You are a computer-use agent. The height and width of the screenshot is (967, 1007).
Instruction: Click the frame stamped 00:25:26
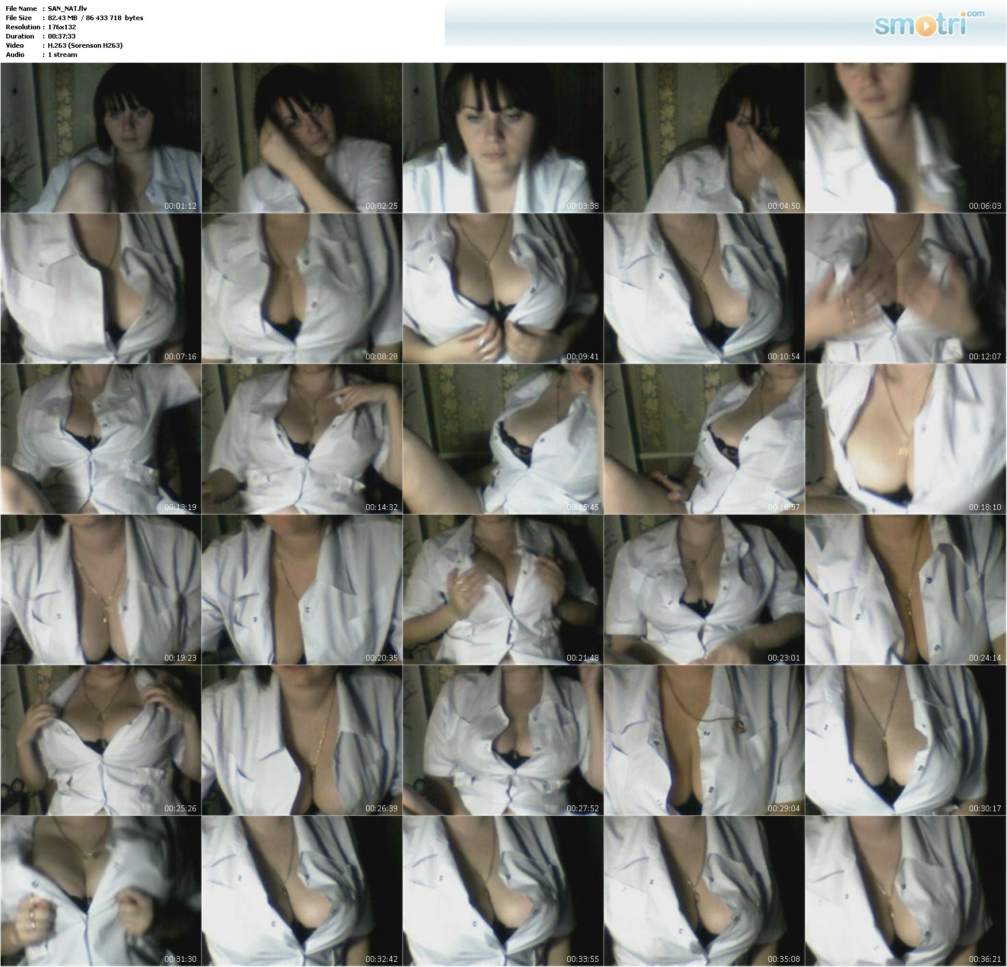(x=101, y=740)
